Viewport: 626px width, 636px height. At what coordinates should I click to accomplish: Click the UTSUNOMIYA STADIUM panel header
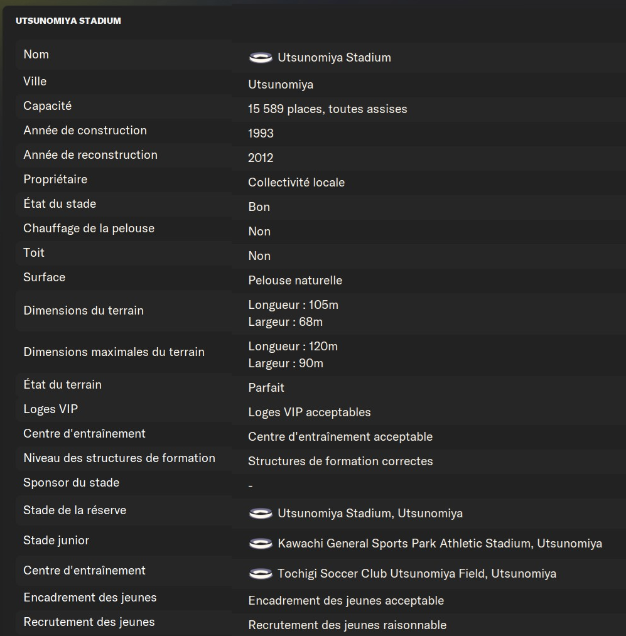click(68, 21)
